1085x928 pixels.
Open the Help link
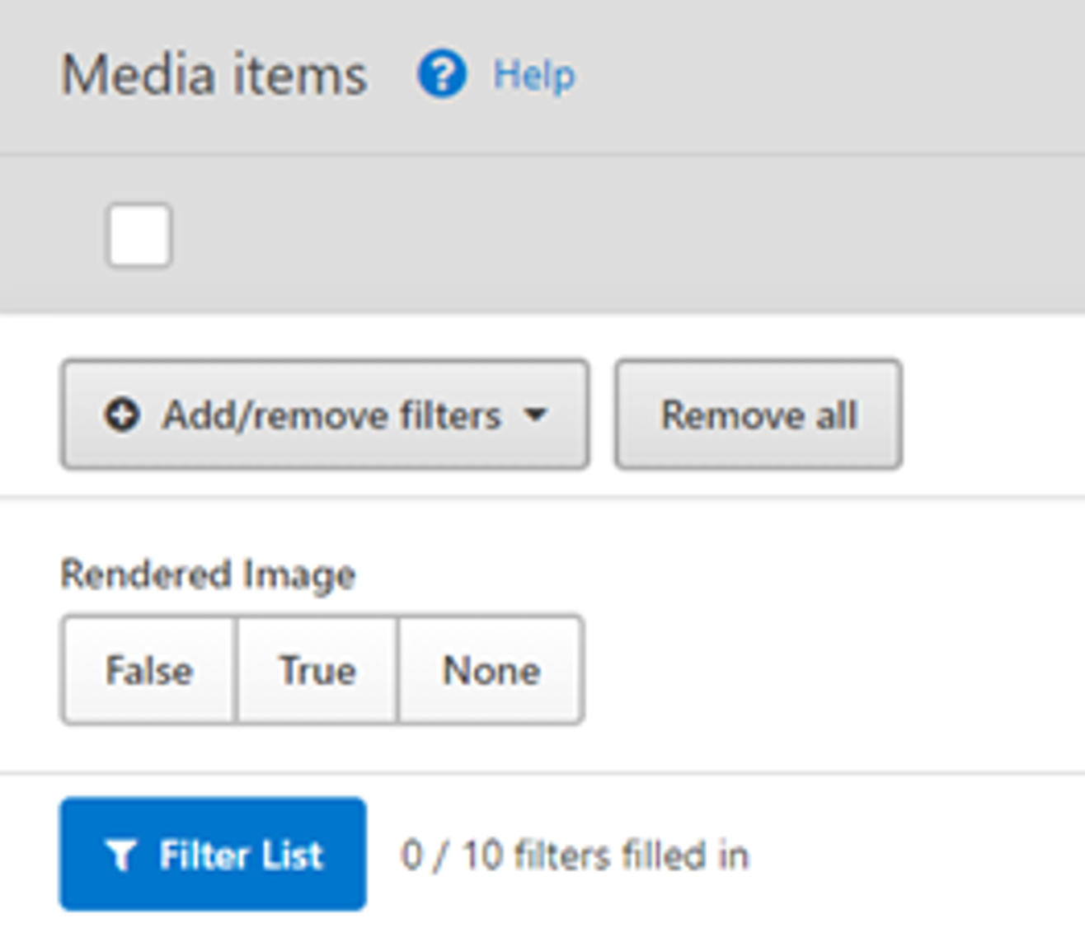[x=533, y=76]
